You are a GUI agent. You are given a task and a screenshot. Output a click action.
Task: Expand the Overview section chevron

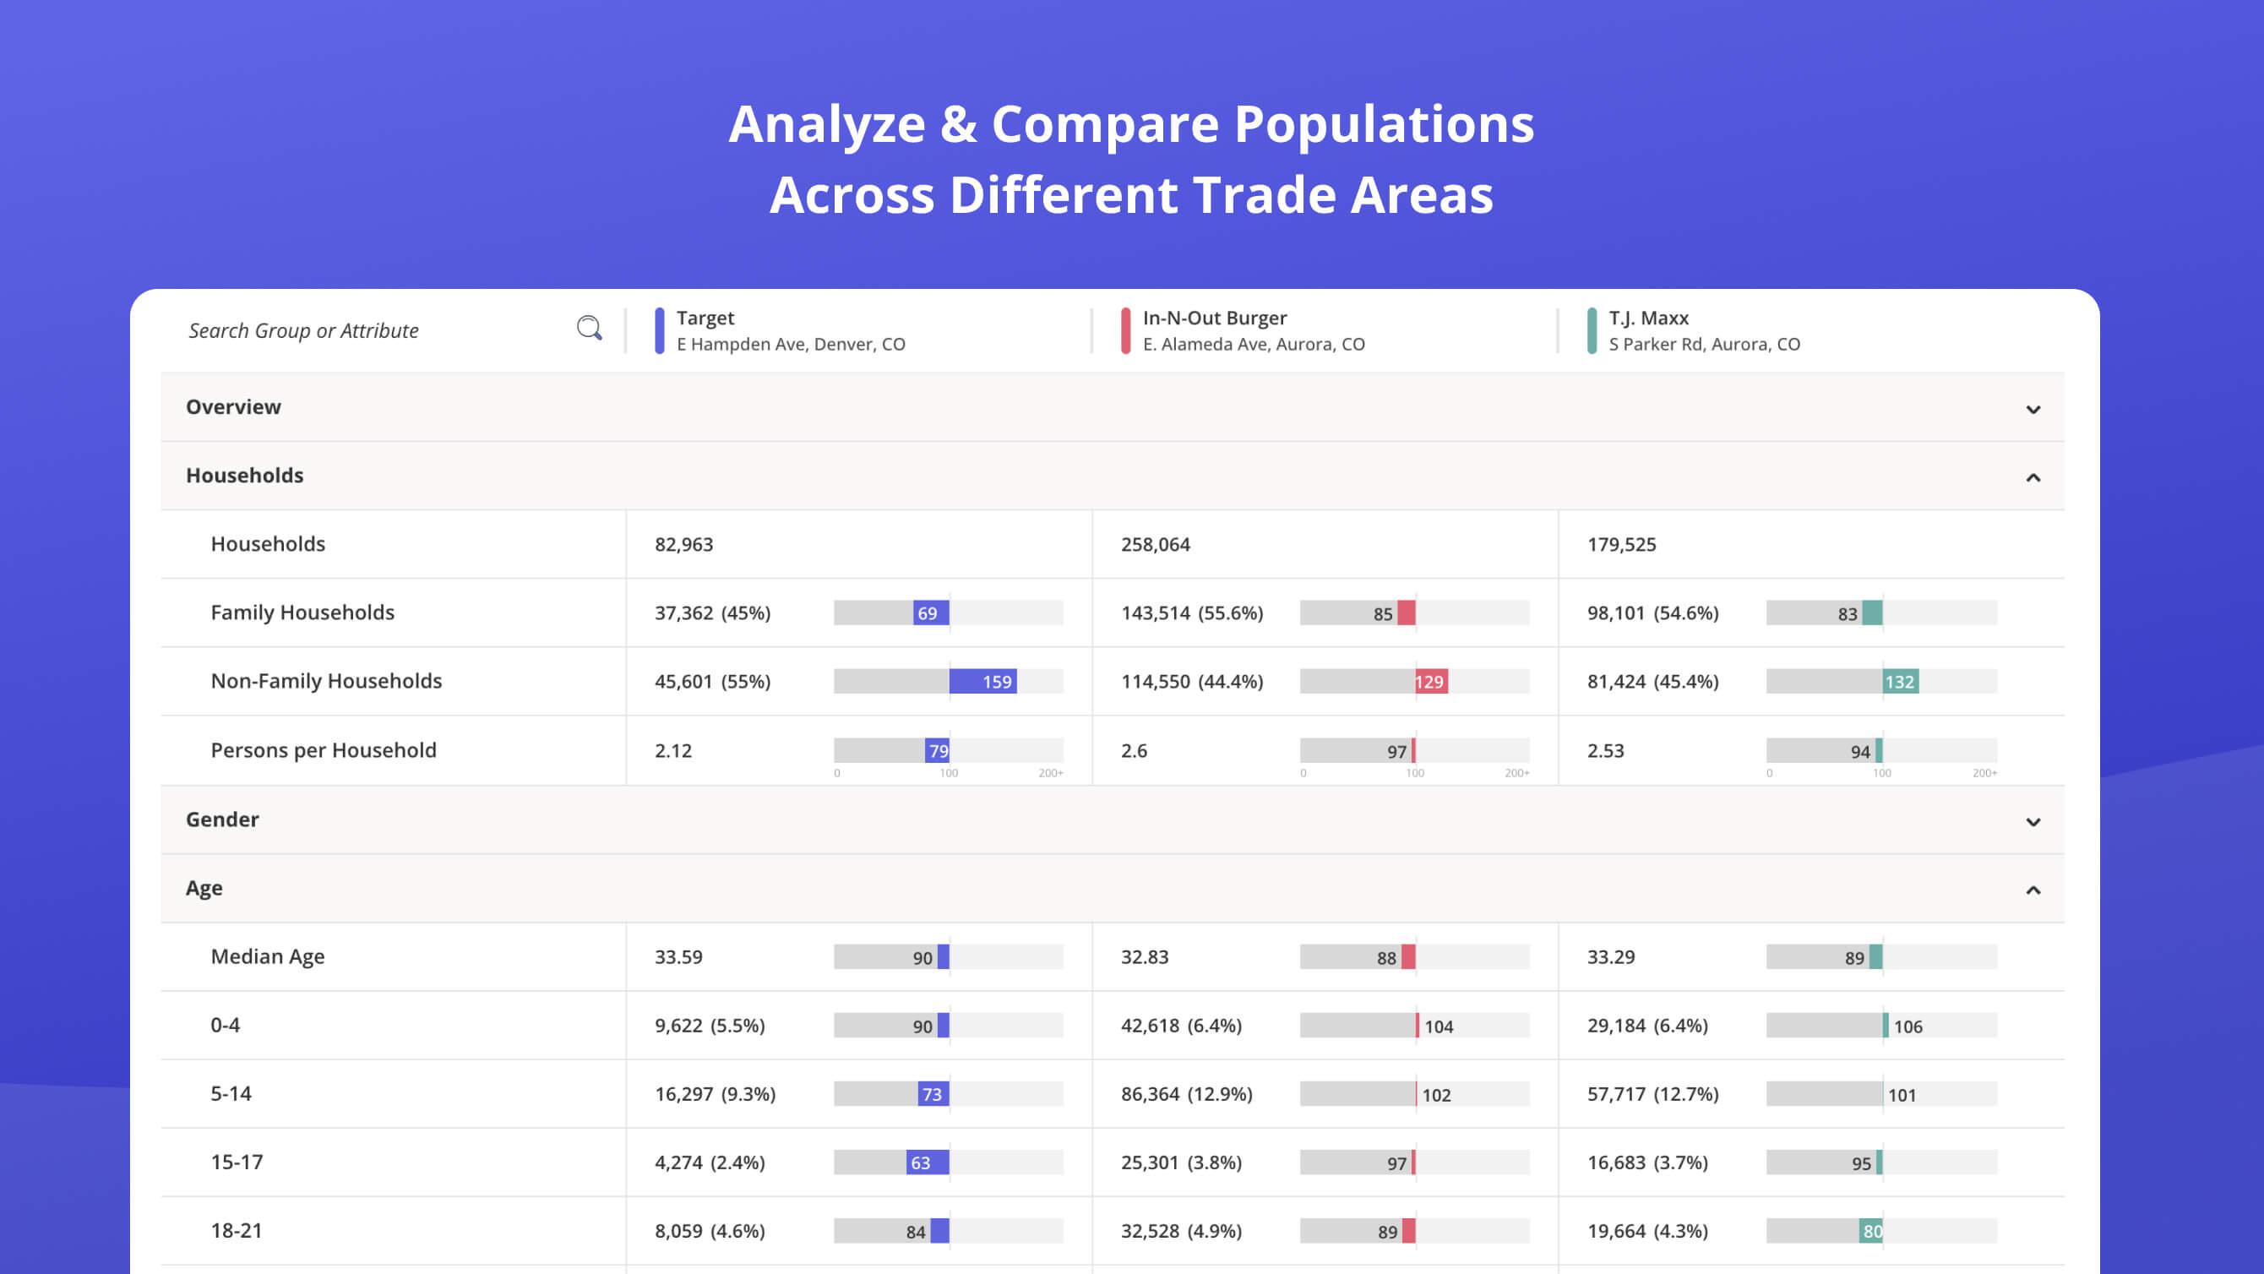pos(2032,409)
